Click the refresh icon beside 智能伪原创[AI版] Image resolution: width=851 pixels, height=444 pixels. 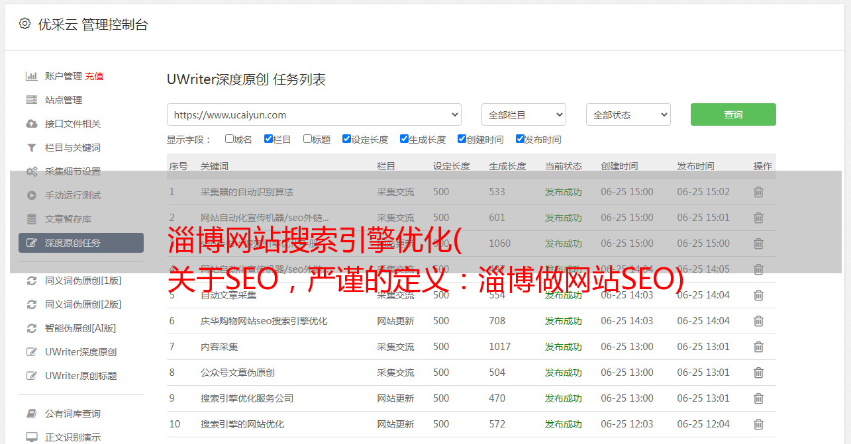tap(31, 328)
